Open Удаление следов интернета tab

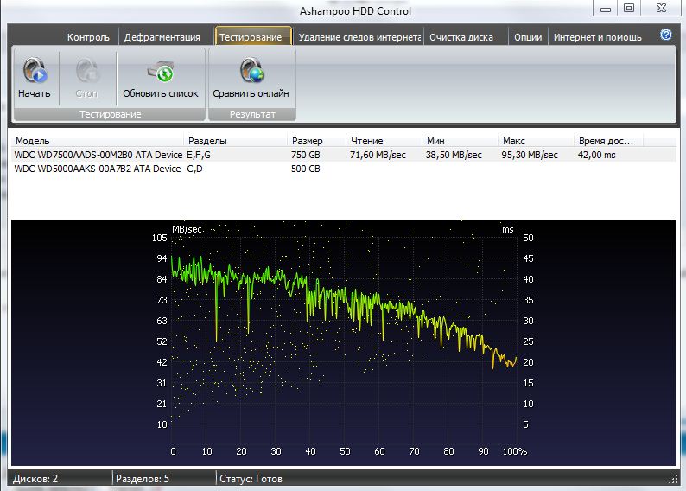pyautogui.click(x=359, y=37)
